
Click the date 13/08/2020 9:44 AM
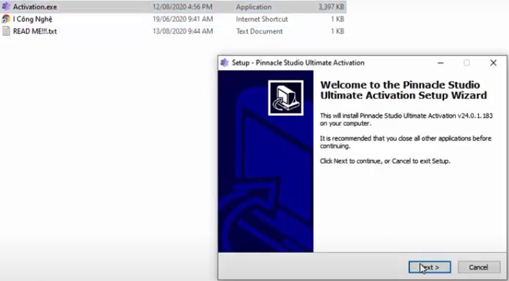pyautogui.click(x=182, y=31)
